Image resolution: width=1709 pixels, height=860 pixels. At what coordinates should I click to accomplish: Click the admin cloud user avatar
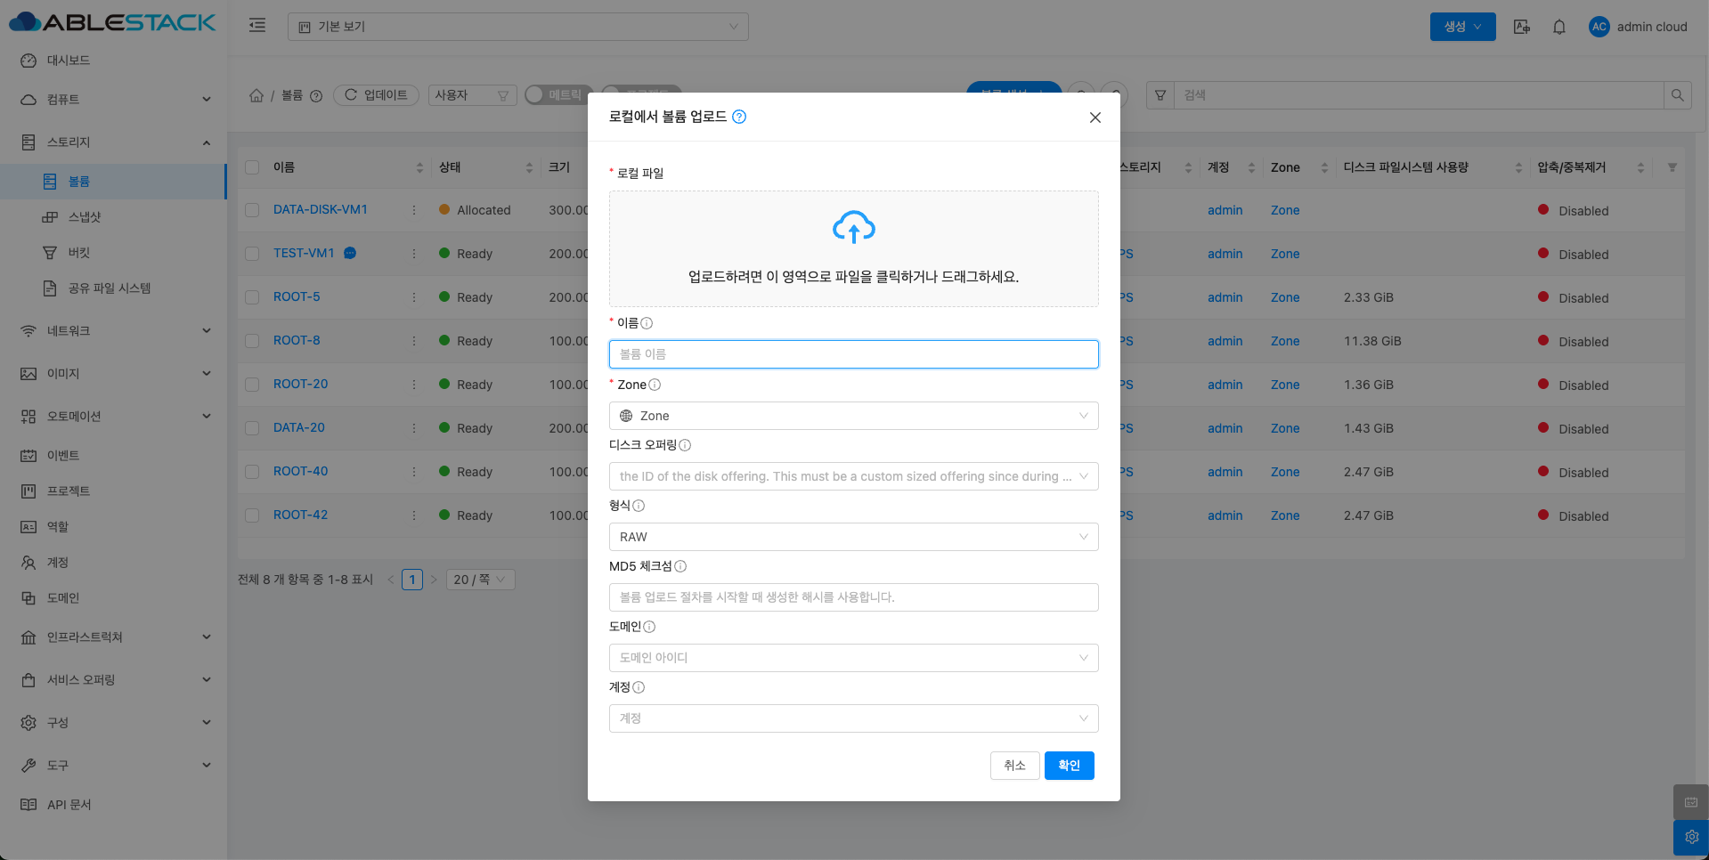click(1599, 27)
